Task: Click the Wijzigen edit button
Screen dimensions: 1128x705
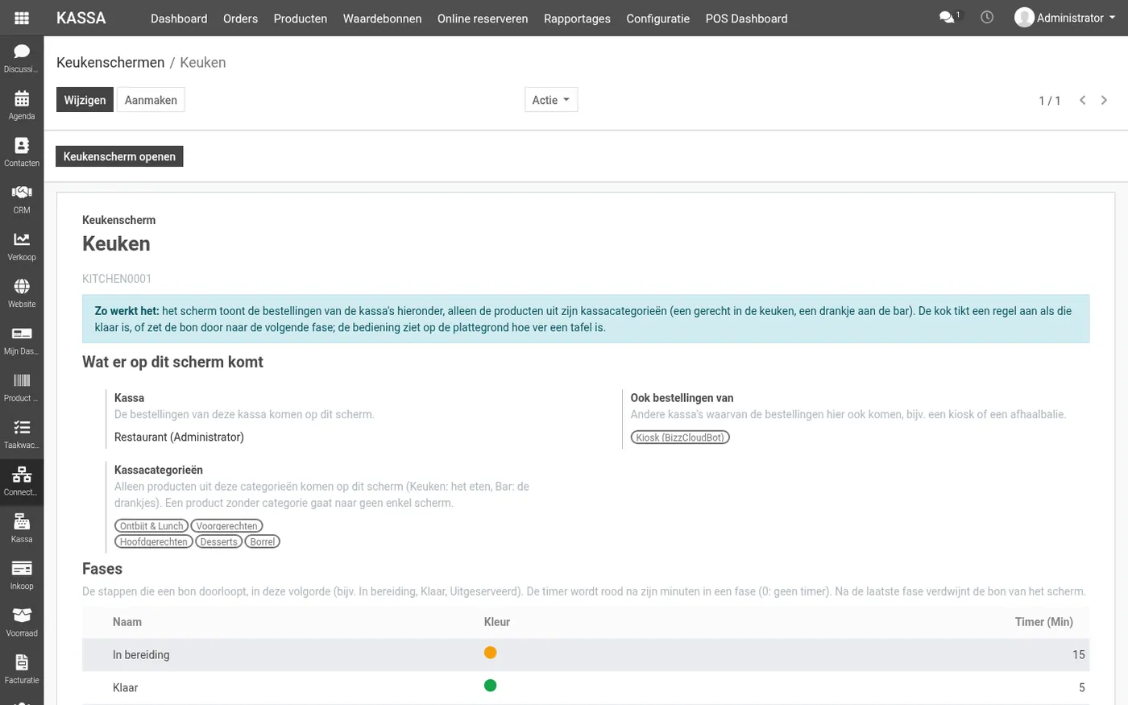Action: coord(85,100)
